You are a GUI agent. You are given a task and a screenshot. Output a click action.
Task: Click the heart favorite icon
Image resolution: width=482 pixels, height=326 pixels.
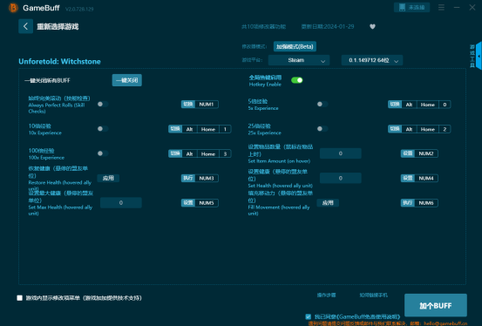tap(372, 27)
